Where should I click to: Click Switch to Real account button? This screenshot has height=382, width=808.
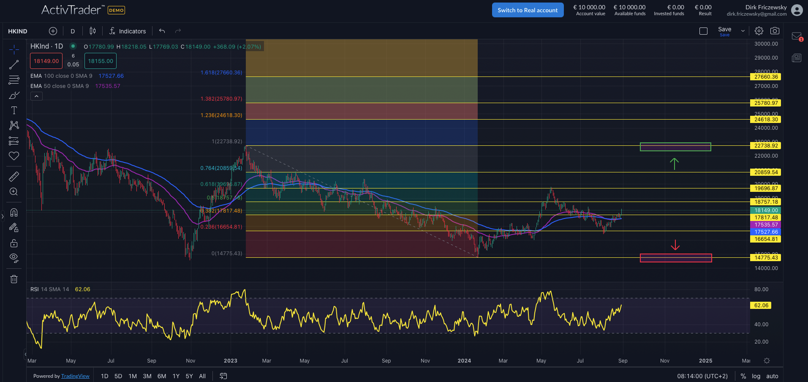[528, 10]
